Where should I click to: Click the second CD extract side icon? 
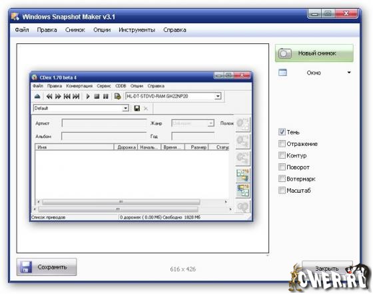(x=242, y=141)
